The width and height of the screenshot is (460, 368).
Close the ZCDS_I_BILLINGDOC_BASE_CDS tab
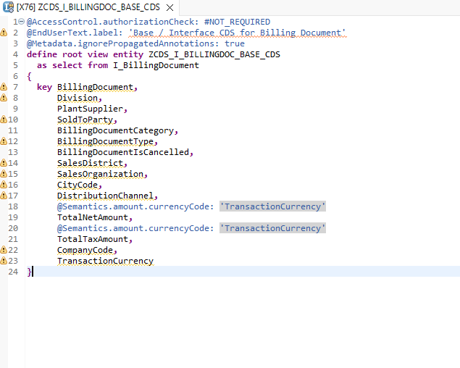click(170, 8)
